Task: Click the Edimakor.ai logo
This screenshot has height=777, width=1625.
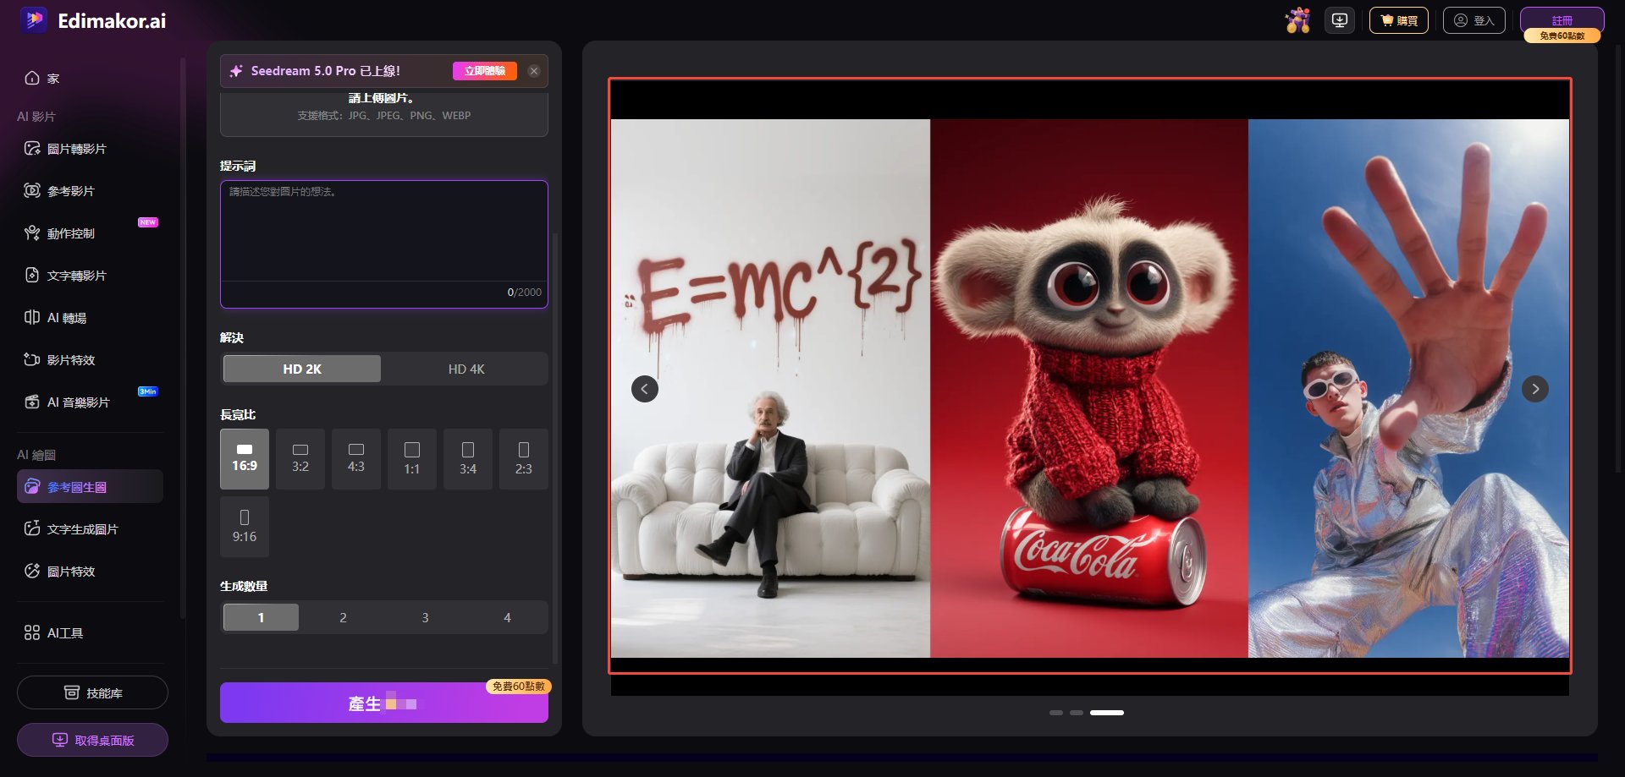Action: (x=93, y=20)
